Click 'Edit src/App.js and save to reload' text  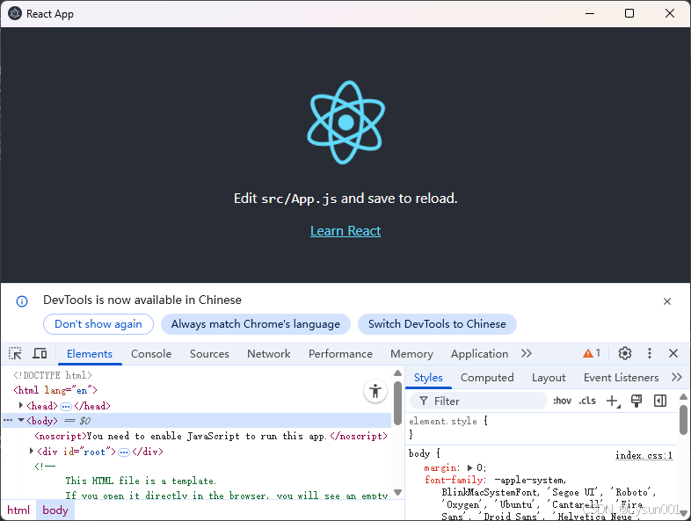345,199
